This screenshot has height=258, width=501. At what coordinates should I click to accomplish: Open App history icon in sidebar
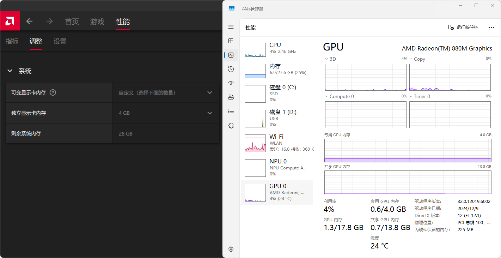231,69
